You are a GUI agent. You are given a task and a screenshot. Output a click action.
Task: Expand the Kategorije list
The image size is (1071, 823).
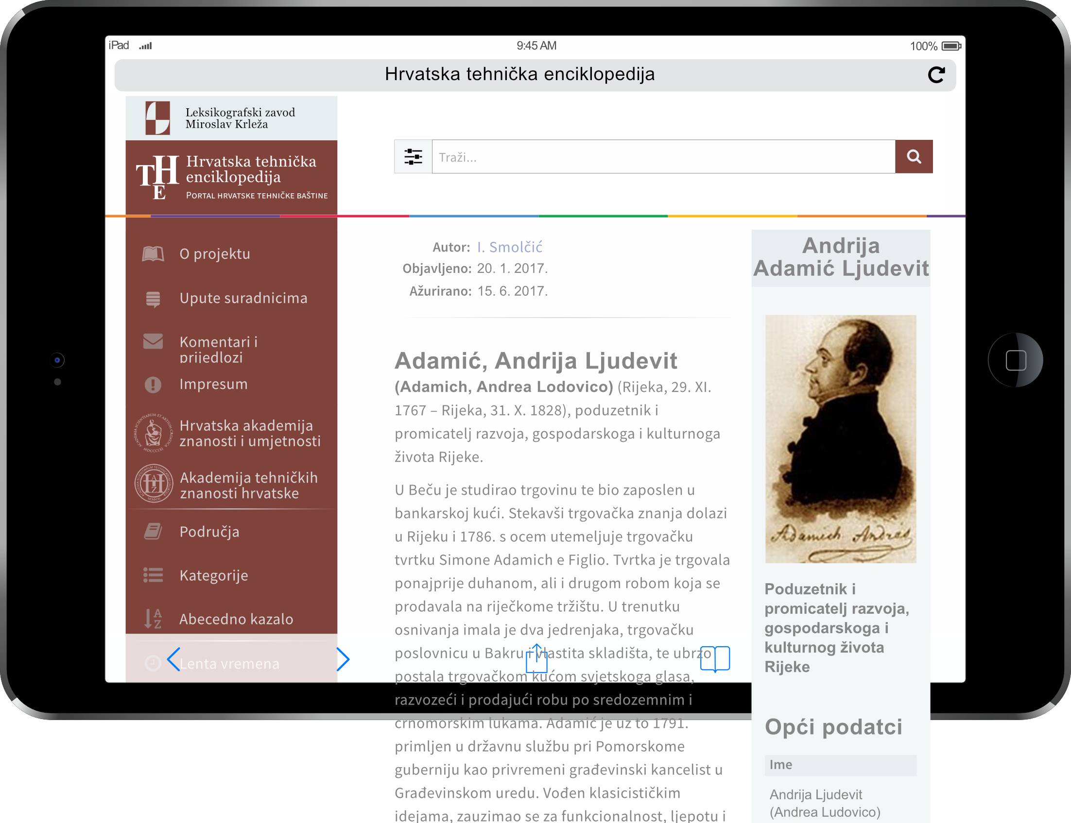click(x=214, y=575)
